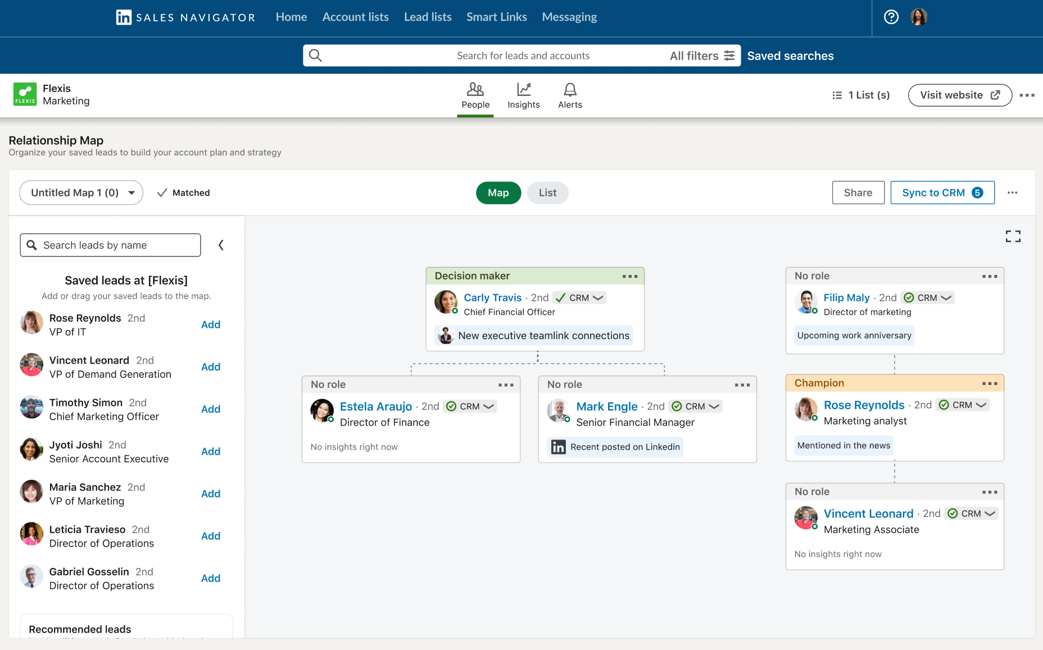
Task: Expand Vincent Leonard CRM dropdown on map card
Action: pos(971,514)
